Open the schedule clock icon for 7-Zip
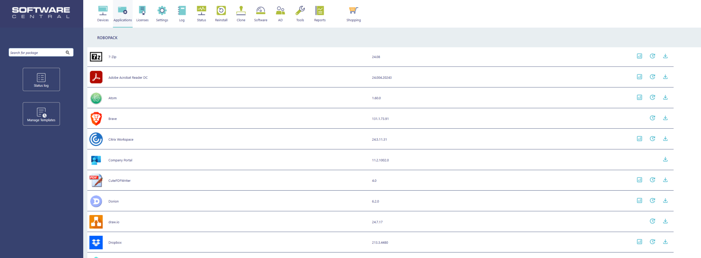Image resolution: width=701 pixels, height=258 pixels. pos(652,56)
